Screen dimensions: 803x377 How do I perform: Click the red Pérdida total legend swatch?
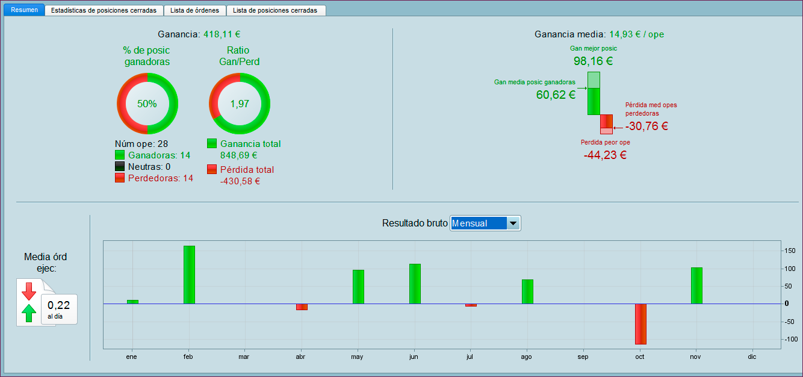coord(212,169)
